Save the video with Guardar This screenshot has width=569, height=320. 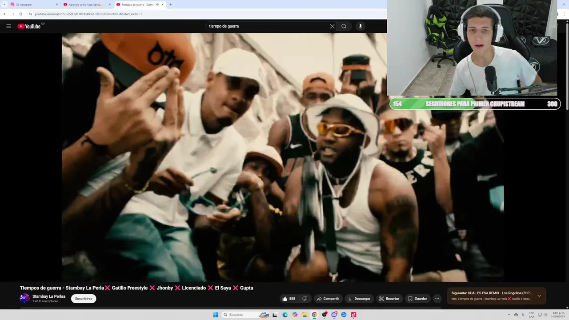(x=418, y=299)
